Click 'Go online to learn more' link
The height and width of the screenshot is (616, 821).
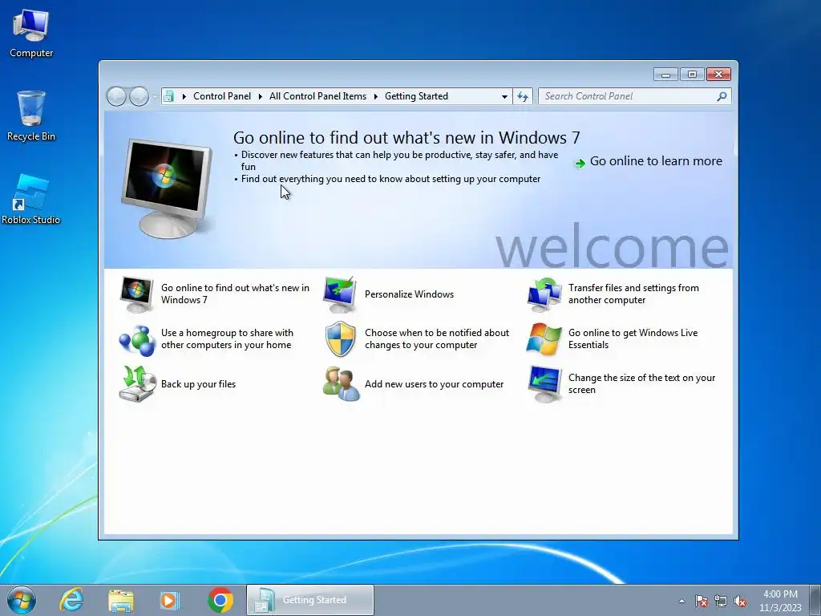point(656,161)
